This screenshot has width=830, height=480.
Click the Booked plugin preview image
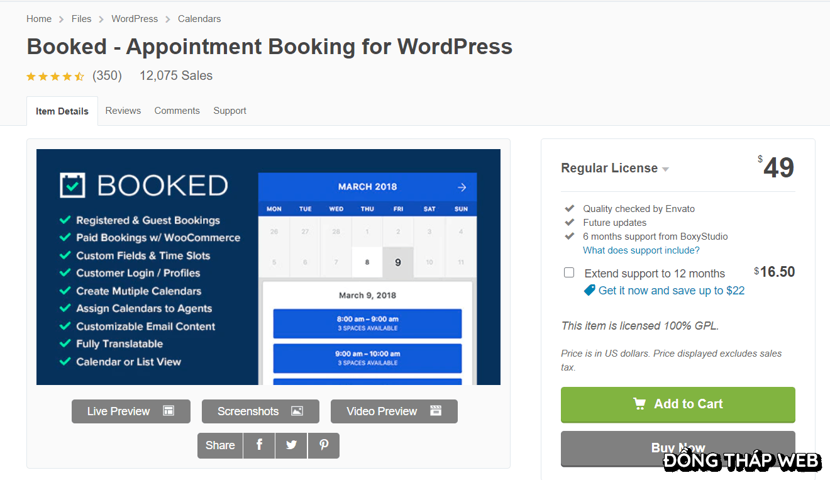click(268, 267)
